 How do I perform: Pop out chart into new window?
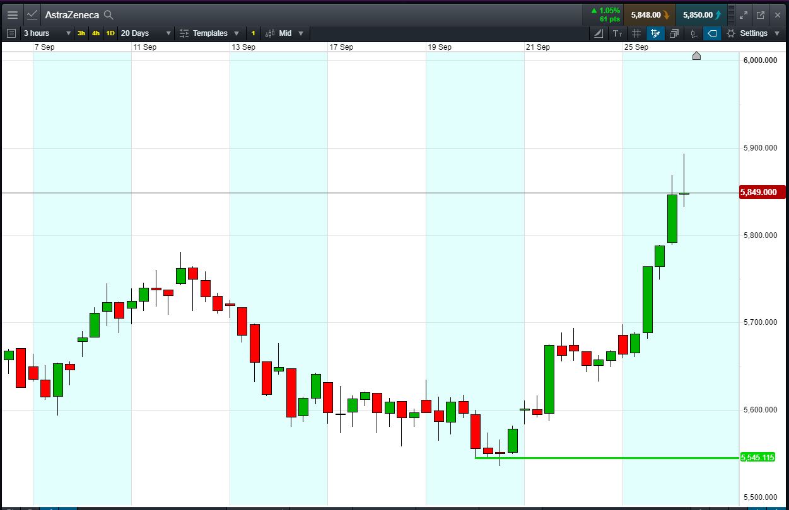(761, 15)
